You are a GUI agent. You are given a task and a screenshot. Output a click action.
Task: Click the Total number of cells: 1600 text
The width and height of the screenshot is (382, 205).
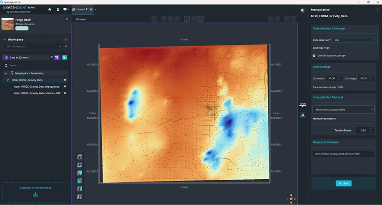coord(328,87)
